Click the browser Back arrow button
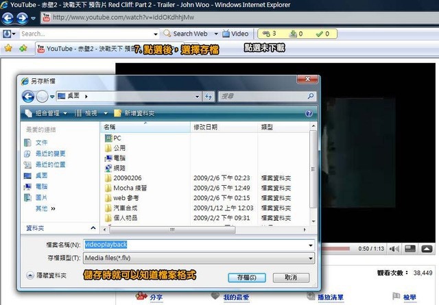 coord(8,19)
